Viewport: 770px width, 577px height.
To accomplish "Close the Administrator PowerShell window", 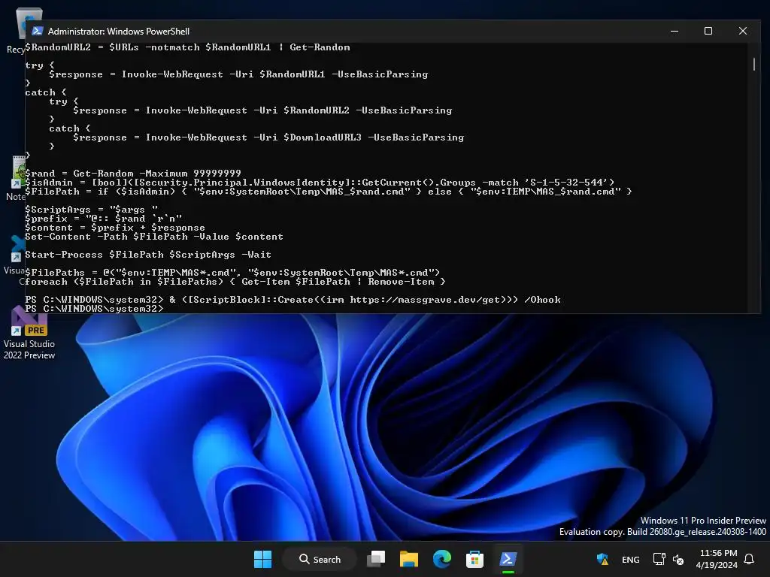I will pos(743,31).
